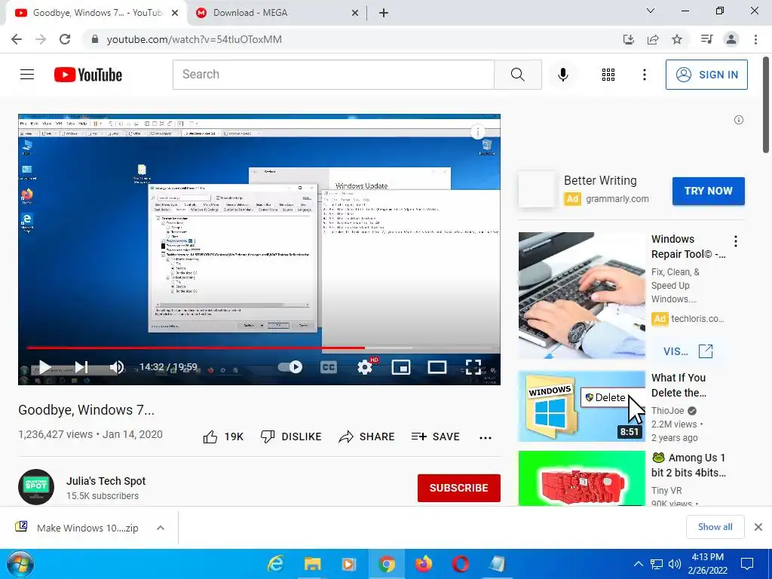The image size is (772, 579).
Task: Click the address bar URL
Action: tap(194, 39)
